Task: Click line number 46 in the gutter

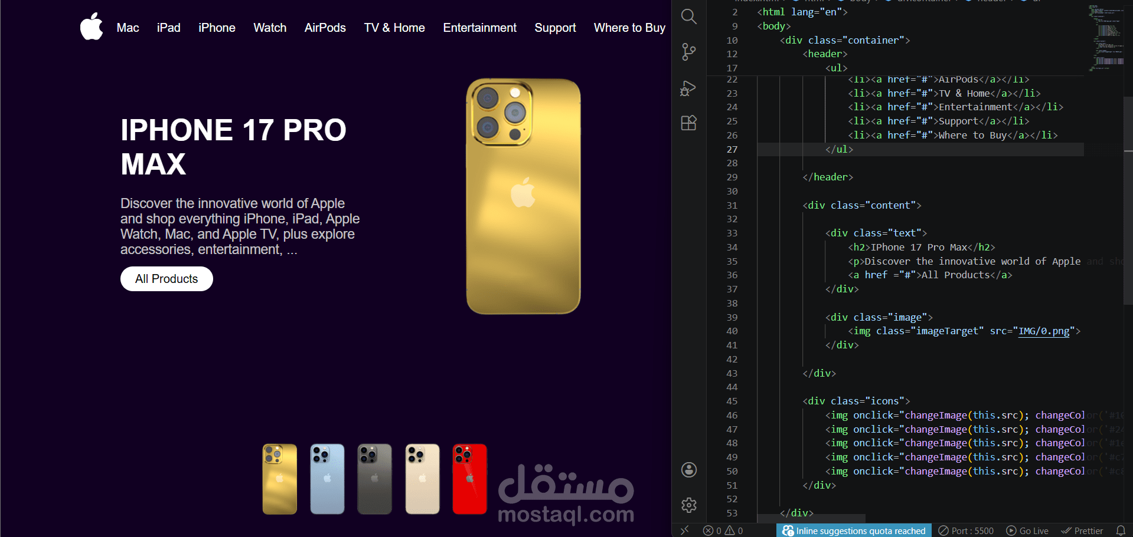Action: [x=732, y=415]
